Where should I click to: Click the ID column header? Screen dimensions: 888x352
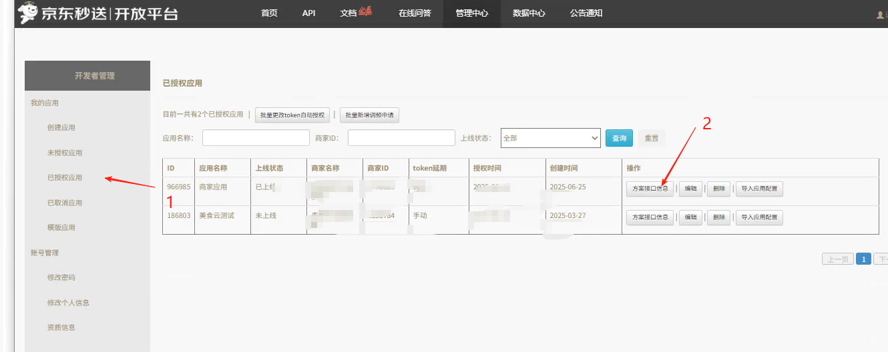[178, 168]
